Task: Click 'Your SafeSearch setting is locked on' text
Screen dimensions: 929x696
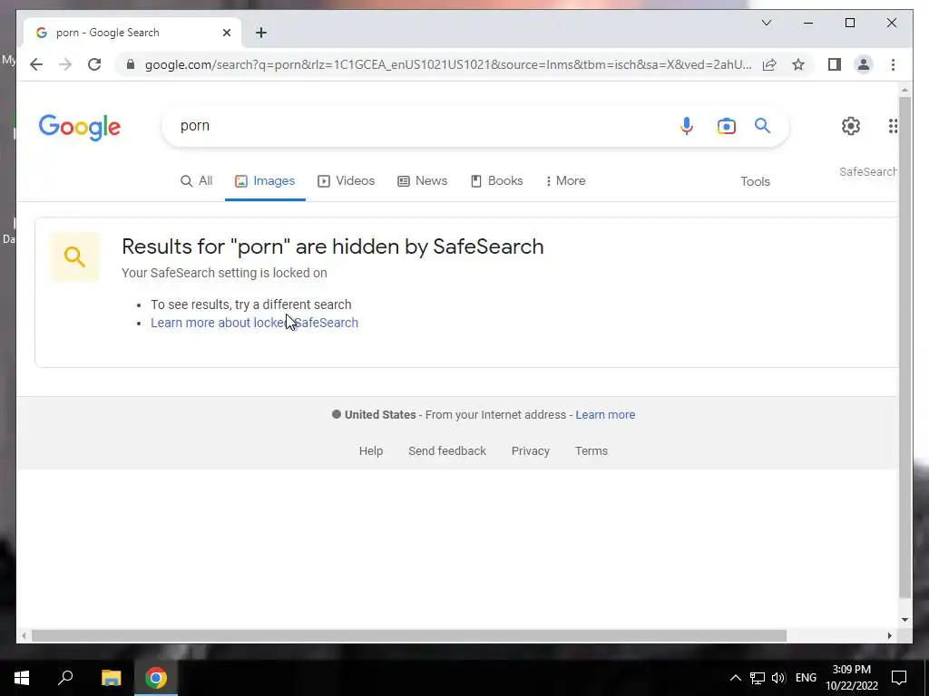Action: [224, 273]
